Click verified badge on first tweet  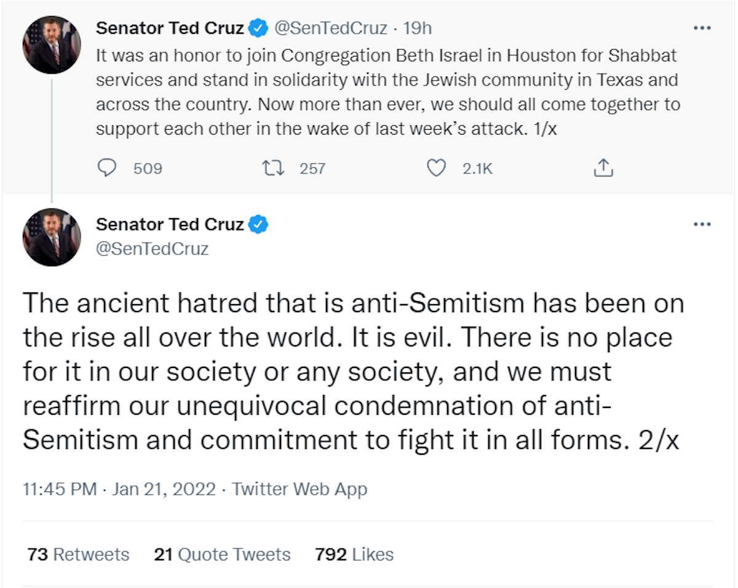click(x=259, y=28)
